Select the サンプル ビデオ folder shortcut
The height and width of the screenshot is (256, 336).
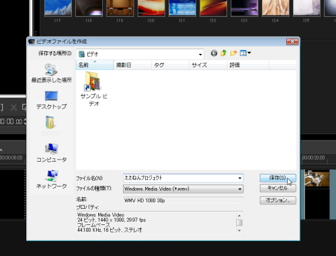coord(93,89)
